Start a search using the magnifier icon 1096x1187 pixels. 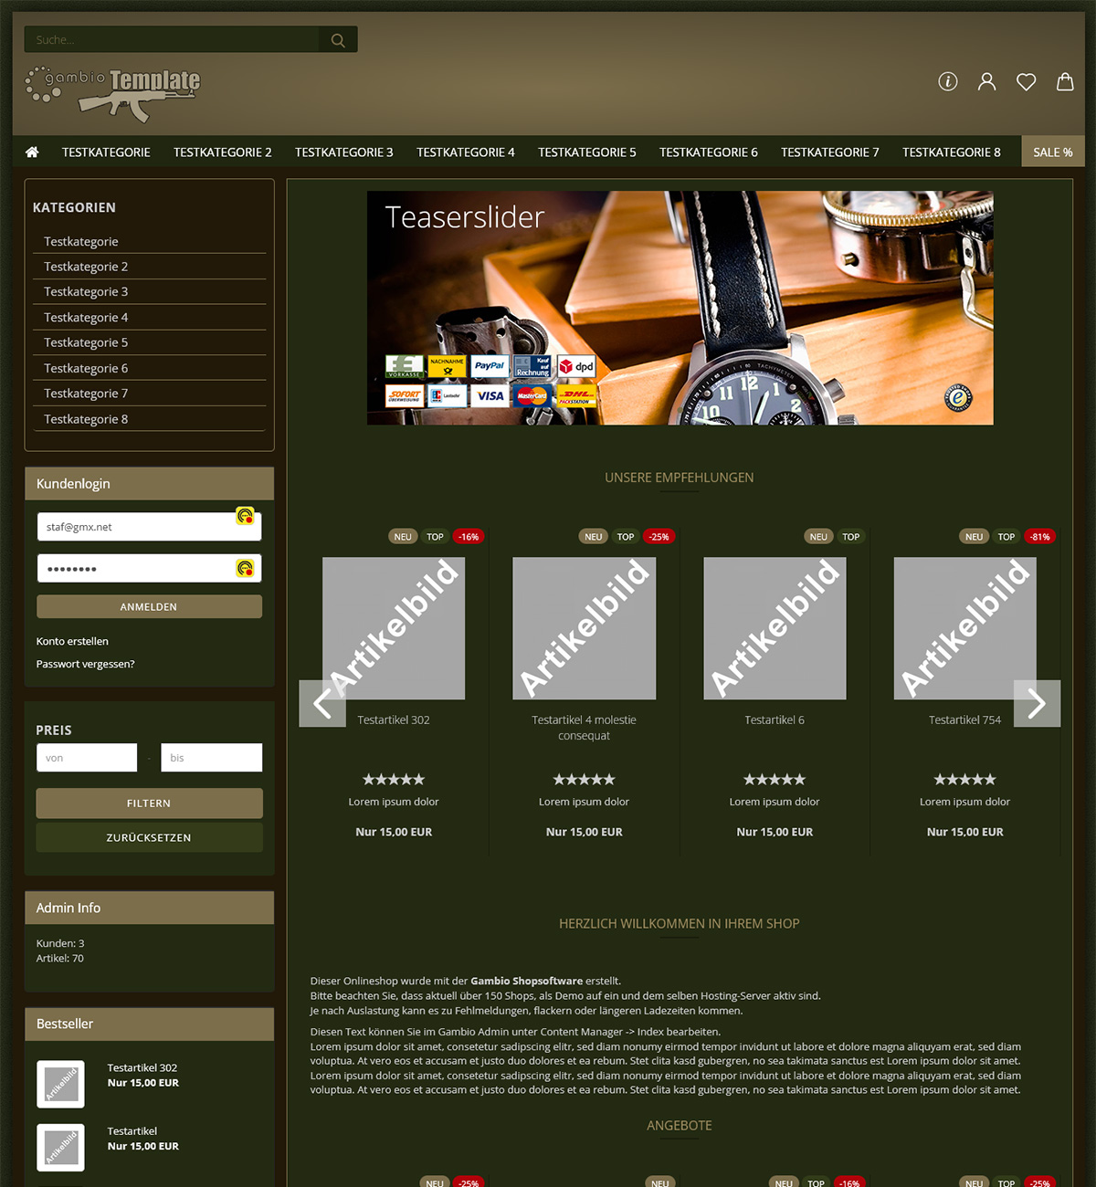337,39
